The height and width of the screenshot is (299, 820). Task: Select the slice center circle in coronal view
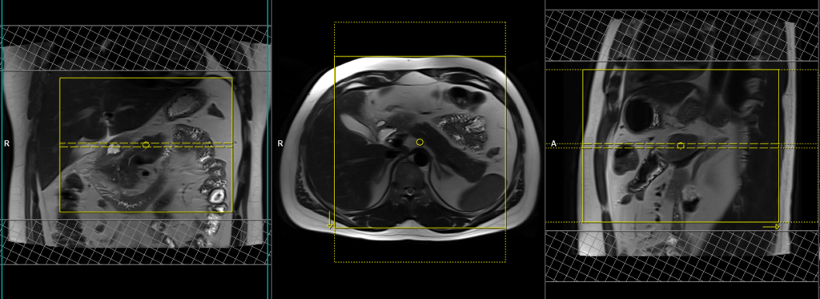[x=146, y=144]
